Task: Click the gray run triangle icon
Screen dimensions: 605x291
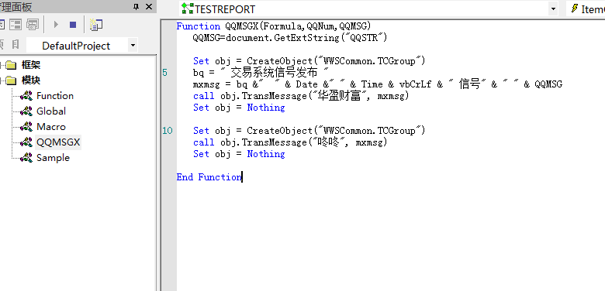Action: pos(56,25)
